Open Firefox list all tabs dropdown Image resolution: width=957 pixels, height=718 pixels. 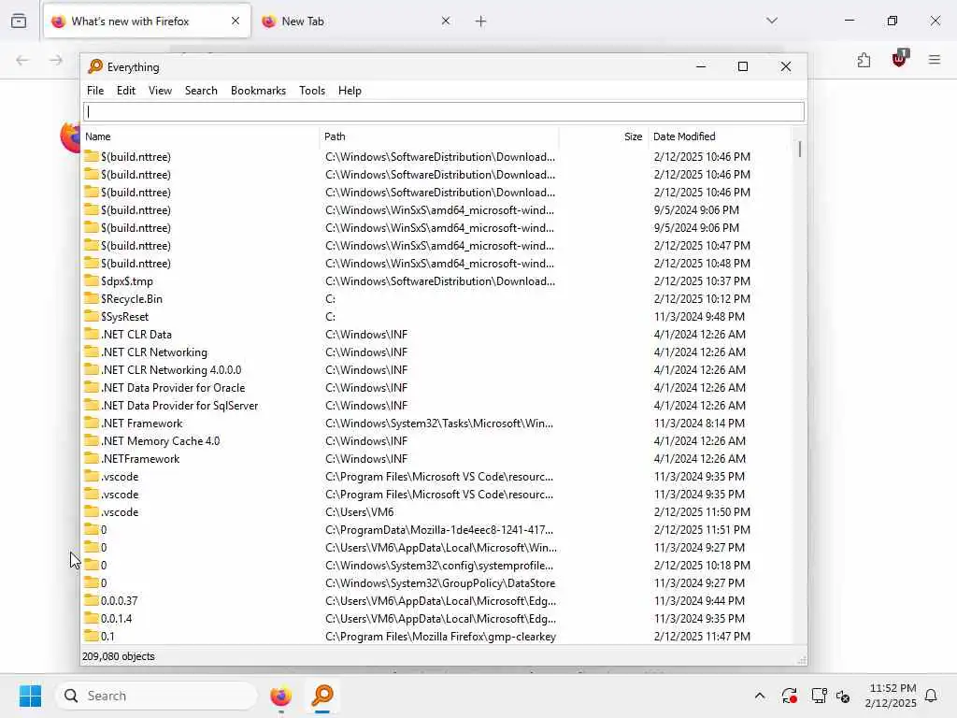pos(772,21)
